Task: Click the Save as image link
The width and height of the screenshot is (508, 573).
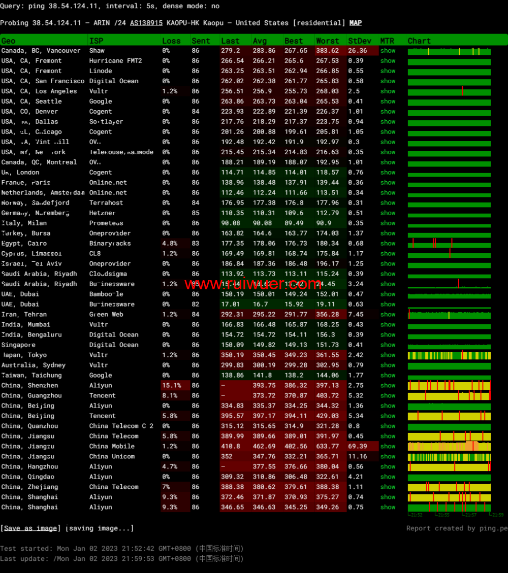Action: (30, 528)
